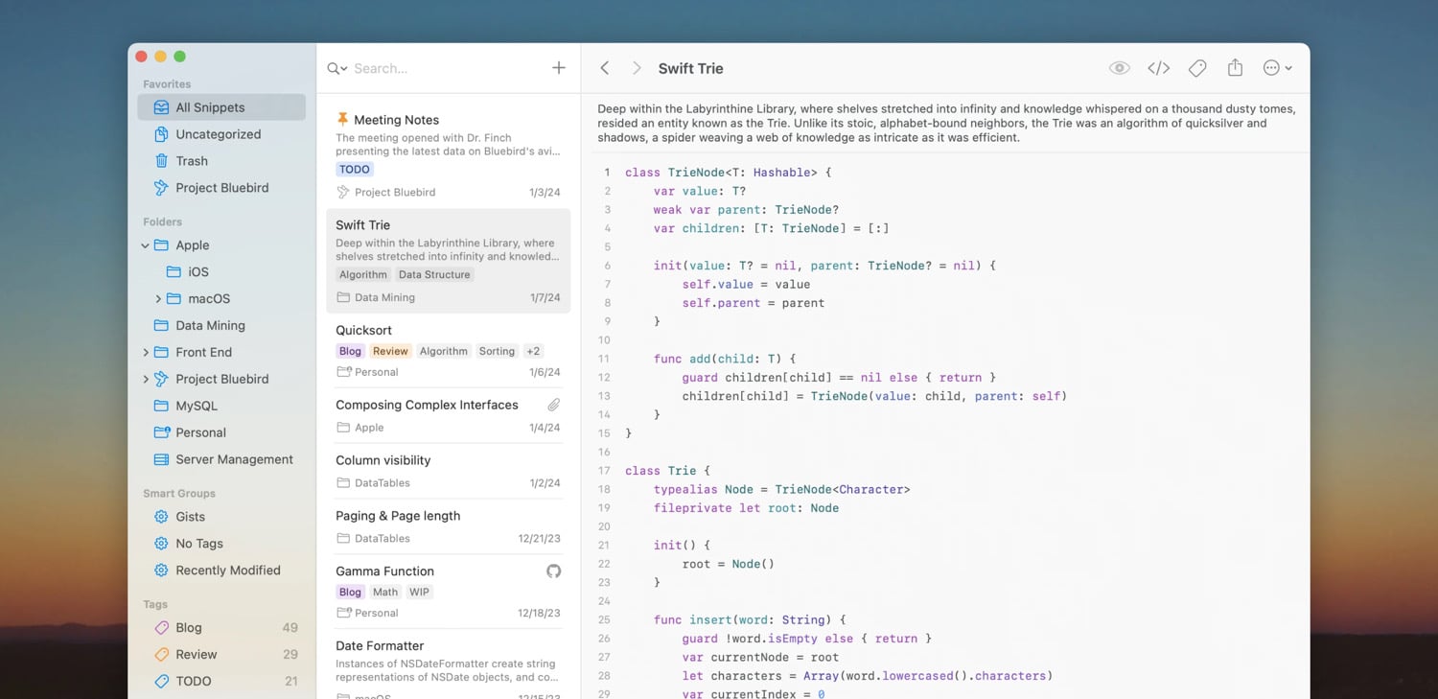Expand the macOS folder
The image size is (1438, 699).
tap(158, 299)
